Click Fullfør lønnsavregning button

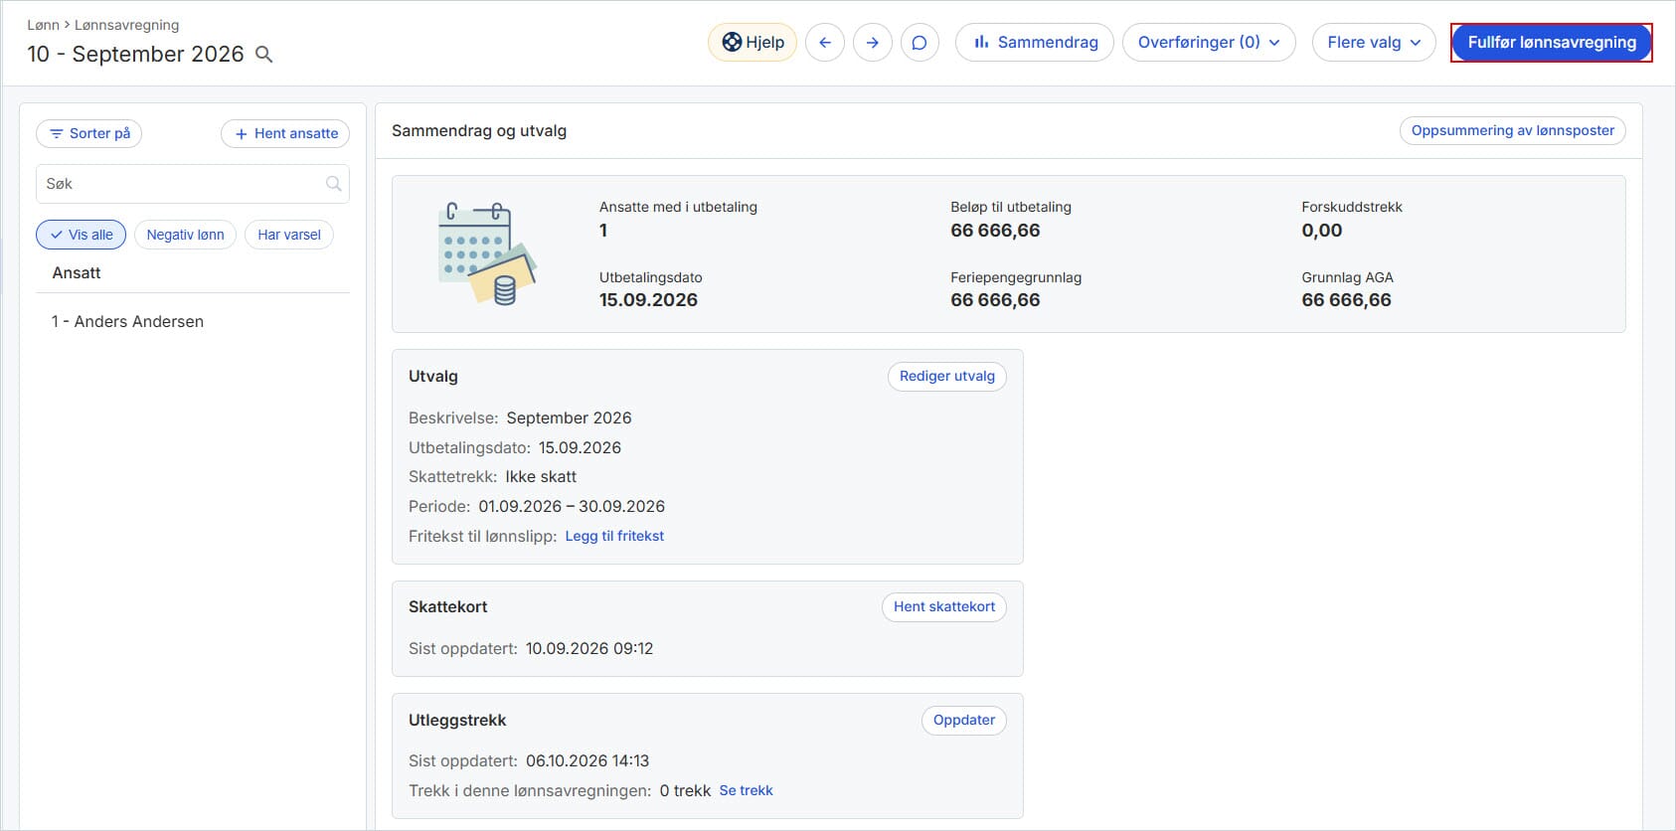[x=1552, y=43]
